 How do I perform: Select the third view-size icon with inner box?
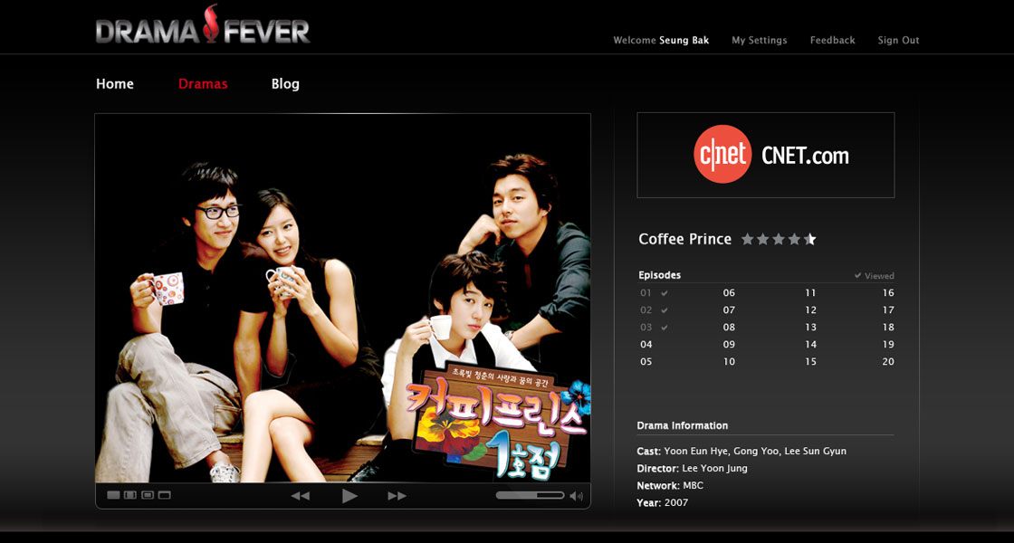pos(148,495)
